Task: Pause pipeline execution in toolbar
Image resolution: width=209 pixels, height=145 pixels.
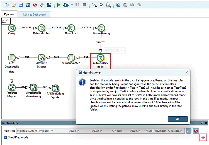Action: click(77, 5)
